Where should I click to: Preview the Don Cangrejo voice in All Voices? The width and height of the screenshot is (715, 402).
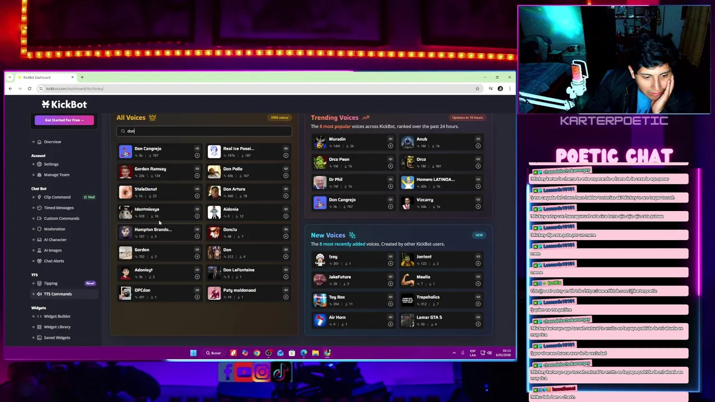pos(197,149)
